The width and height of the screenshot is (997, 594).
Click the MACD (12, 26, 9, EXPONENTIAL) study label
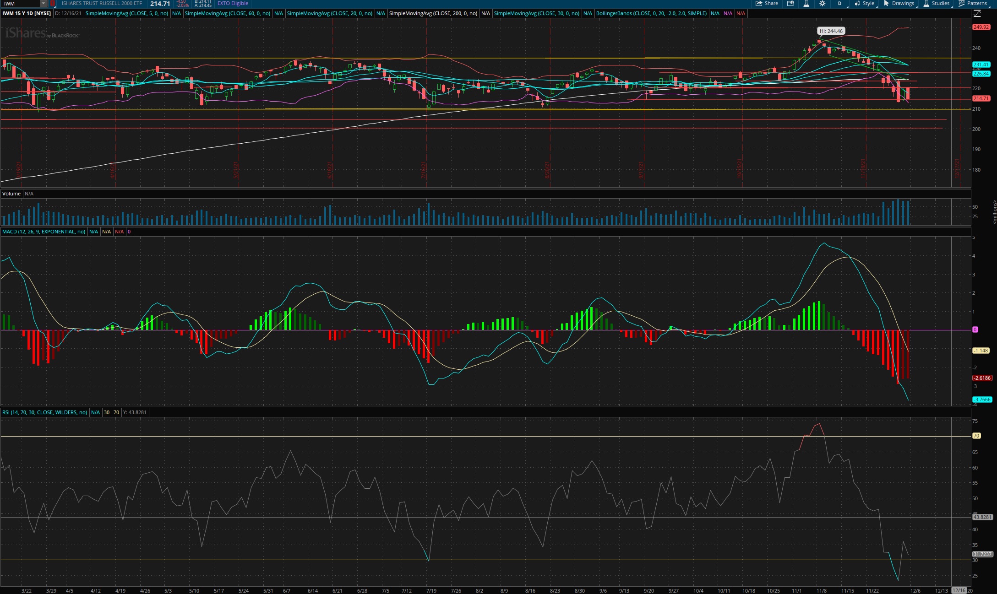point(44,232)
